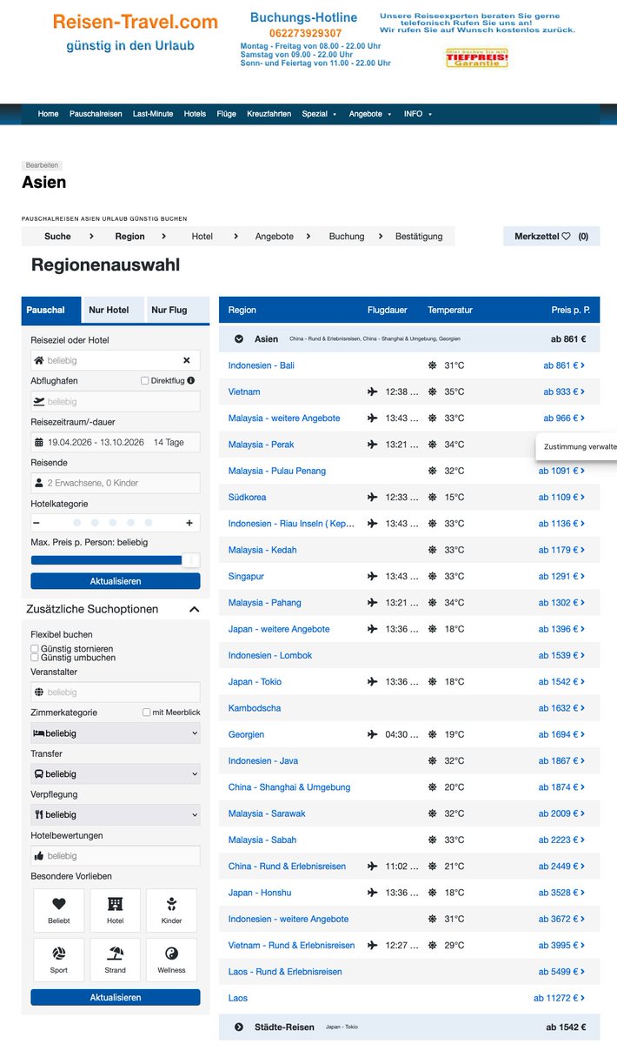Sort by the Temperatur column header
The height and width of the screenshot is (1044, 617).
click(x=450, y=310)
